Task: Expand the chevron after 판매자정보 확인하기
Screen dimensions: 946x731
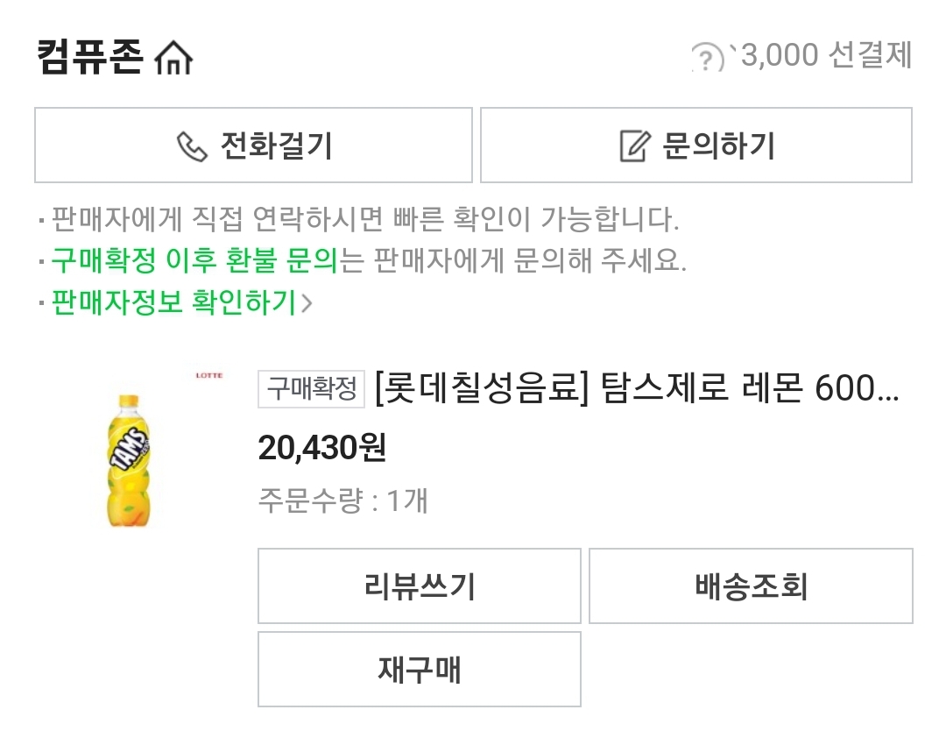Action: [307, 303]
